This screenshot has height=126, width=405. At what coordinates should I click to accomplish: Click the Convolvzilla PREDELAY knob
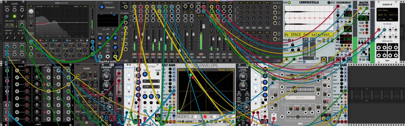(x=293, y=50)
